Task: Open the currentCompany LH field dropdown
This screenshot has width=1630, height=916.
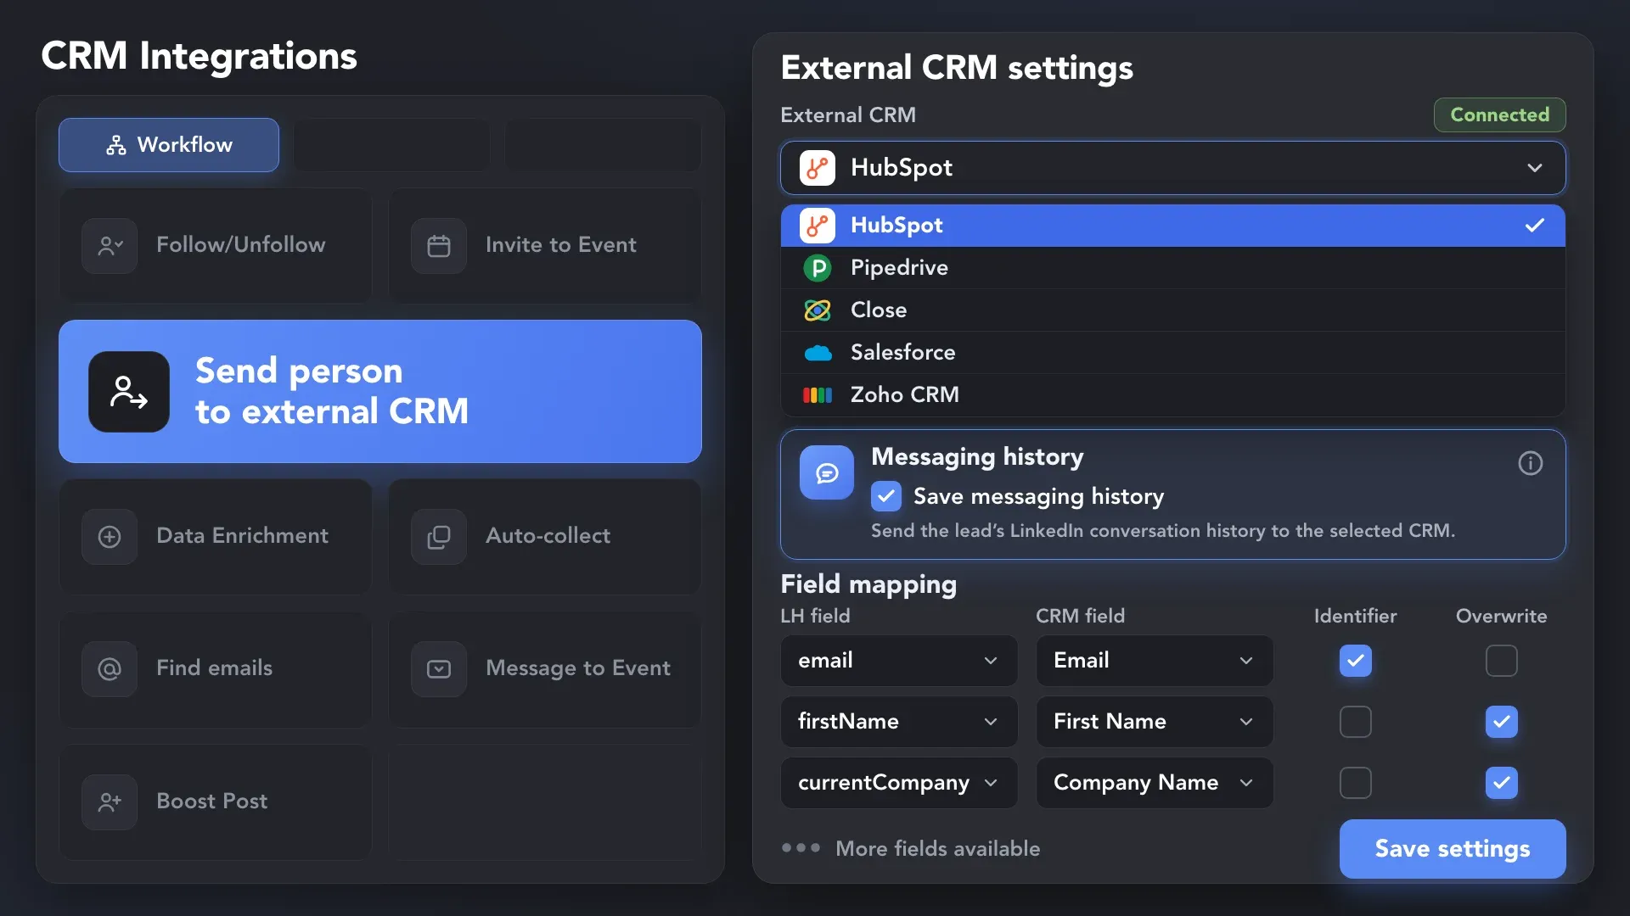Action: point(899,783)
